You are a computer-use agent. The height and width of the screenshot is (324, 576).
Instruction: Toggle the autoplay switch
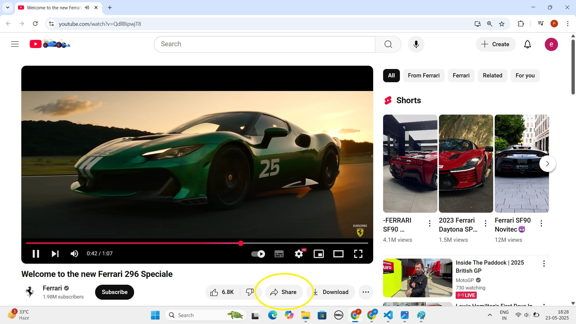pos(258,254)
